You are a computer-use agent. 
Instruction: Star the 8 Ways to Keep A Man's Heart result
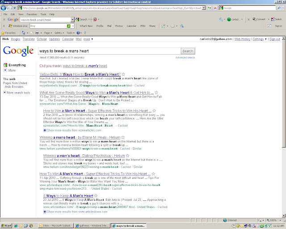[x=96, y=195]
